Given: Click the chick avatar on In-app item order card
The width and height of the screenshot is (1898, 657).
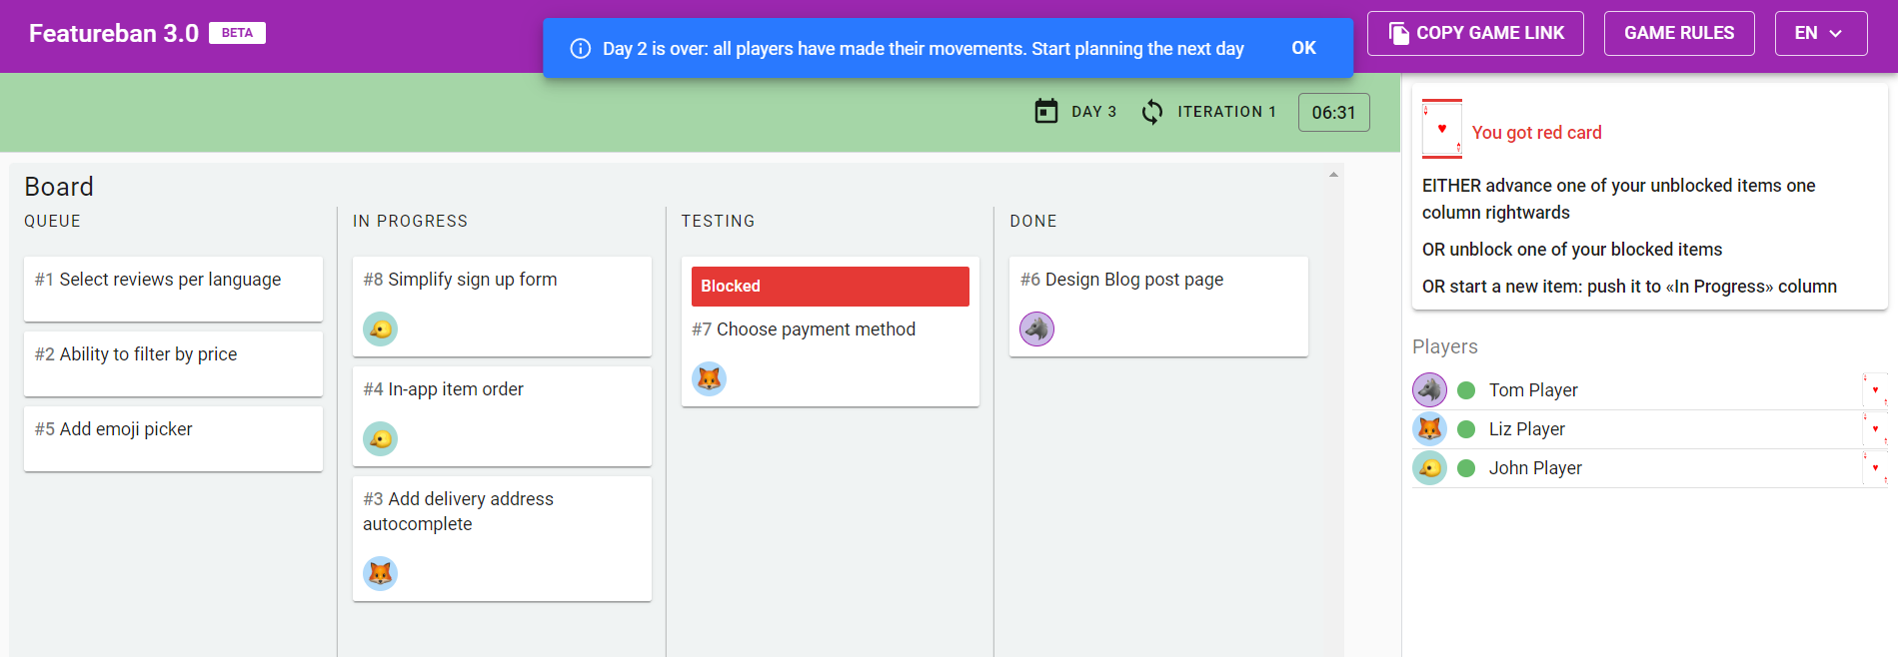Looking at the screenshot, I should [x=380, y=438].
